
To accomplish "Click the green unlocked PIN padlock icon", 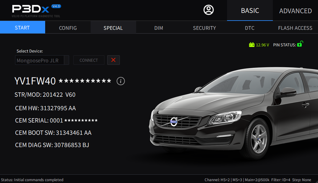I will click(x=300, y=44).
